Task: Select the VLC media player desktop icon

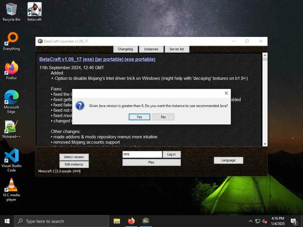Action: coord(12,190)
